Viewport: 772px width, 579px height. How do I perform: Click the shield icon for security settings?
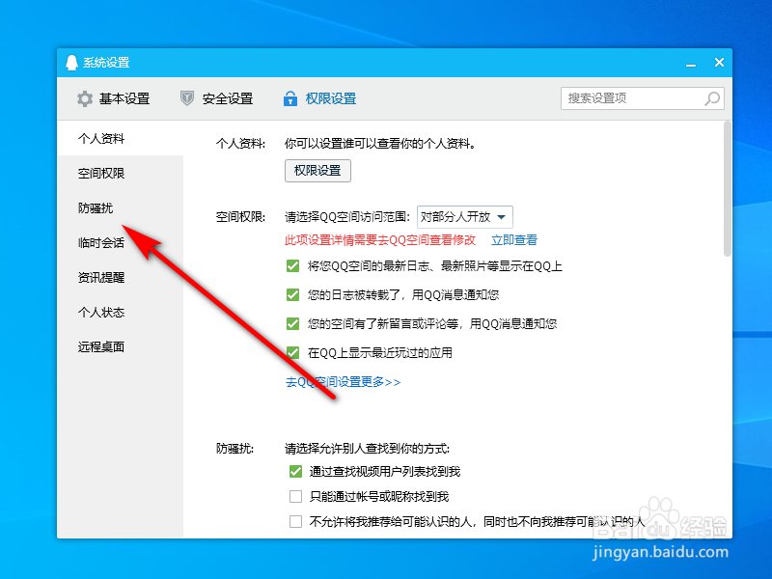pos(187,98)
